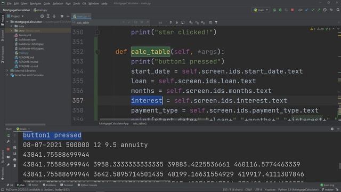This screenshot has width=341, height=192.
Task: Expand the venv folder
Action: click(11, 31)
